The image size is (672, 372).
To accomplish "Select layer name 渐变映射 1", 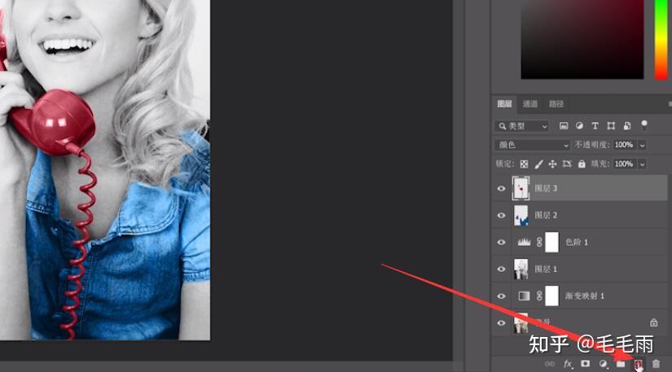I will pos(585,295).
